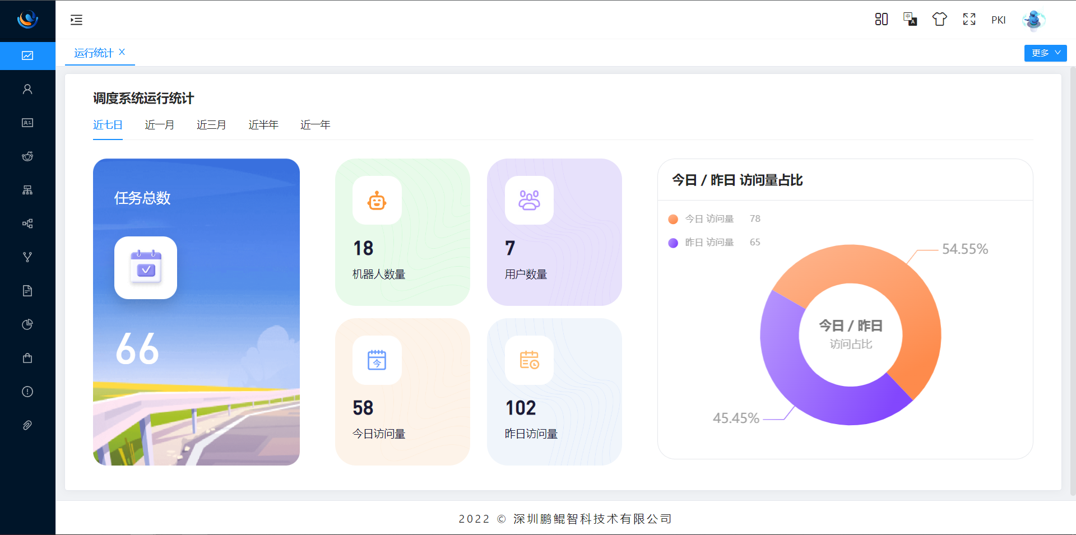Click the pie chart sidebar icon
The image size is (1076, 535).
point(27,324)
